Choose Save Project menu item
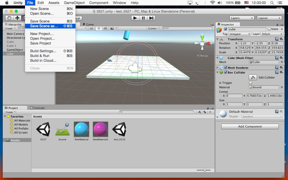Image resolution: width=288 pixels, height=180 pixels. [50, 43]
